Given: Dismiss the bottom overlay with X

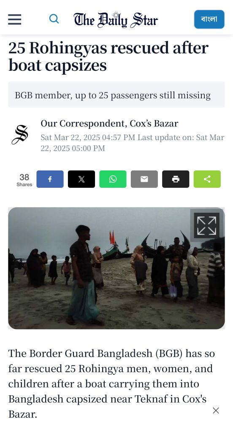Looking at the screenshot, I should pyautogui.click(x=216, y=411).
